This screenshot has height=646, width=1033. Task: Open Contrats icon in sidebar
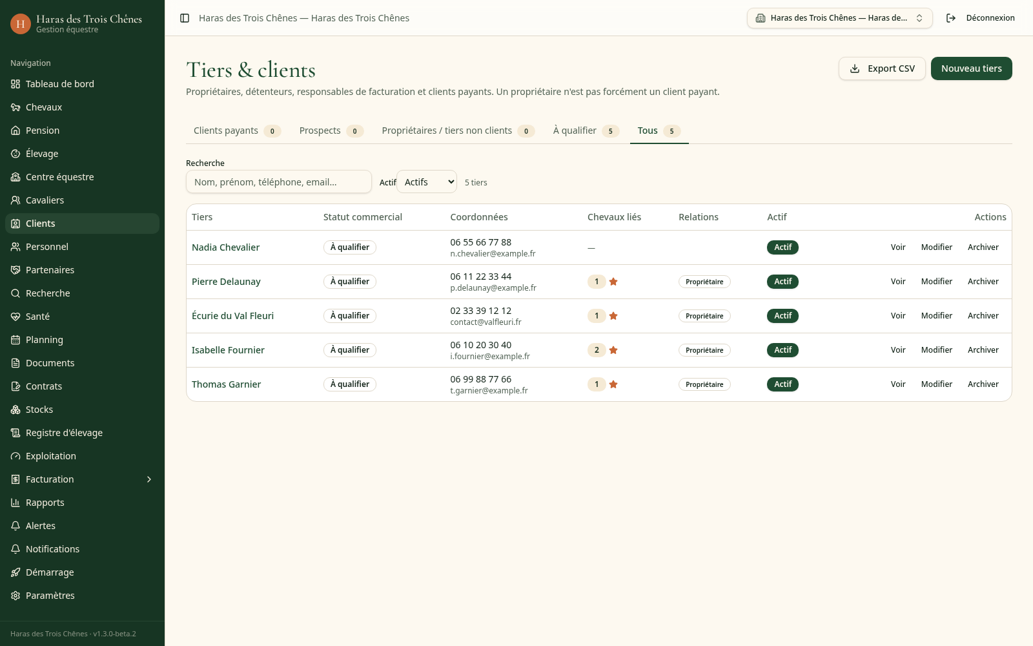(15, 386)
